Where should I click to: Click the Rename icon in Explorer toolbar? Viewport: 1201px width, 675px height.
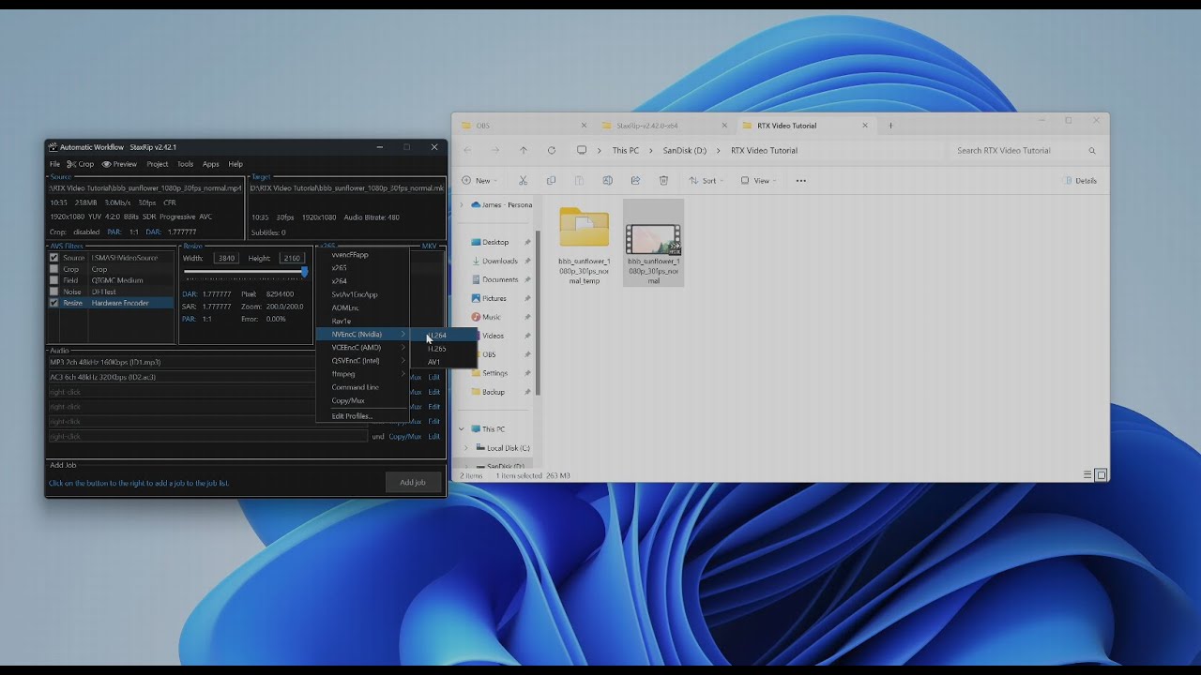coord(607,181)
